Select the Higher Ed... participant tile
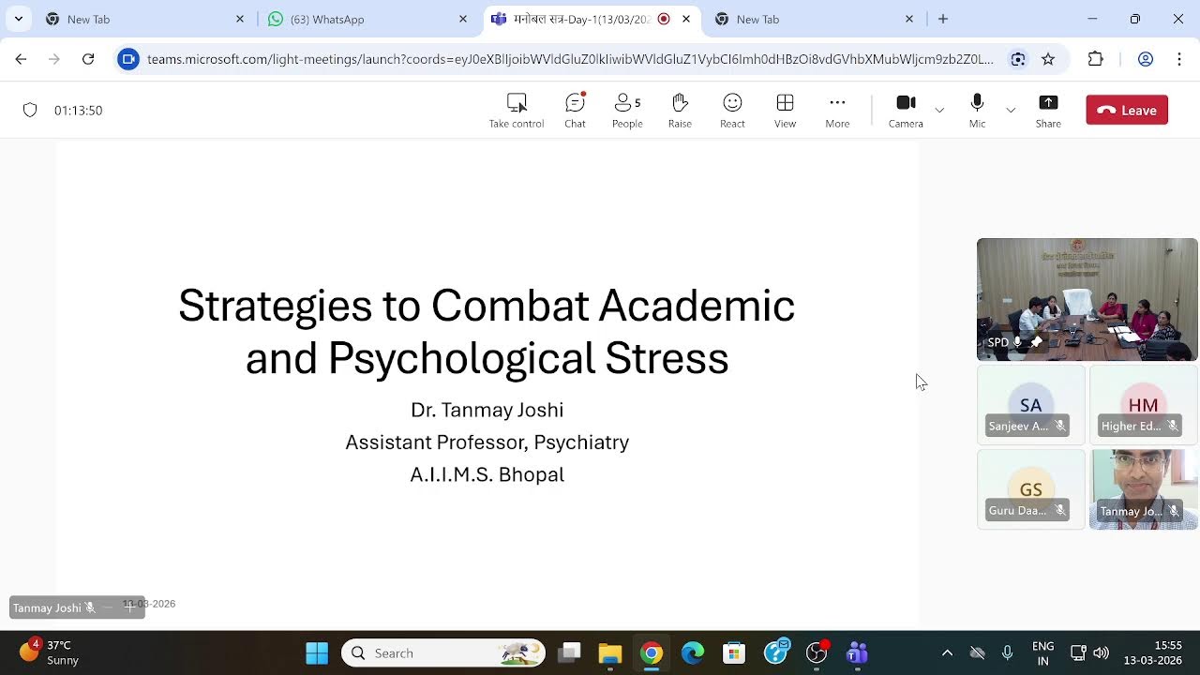Screen dimensions: 1200x675 click(x=1144, y=405)
